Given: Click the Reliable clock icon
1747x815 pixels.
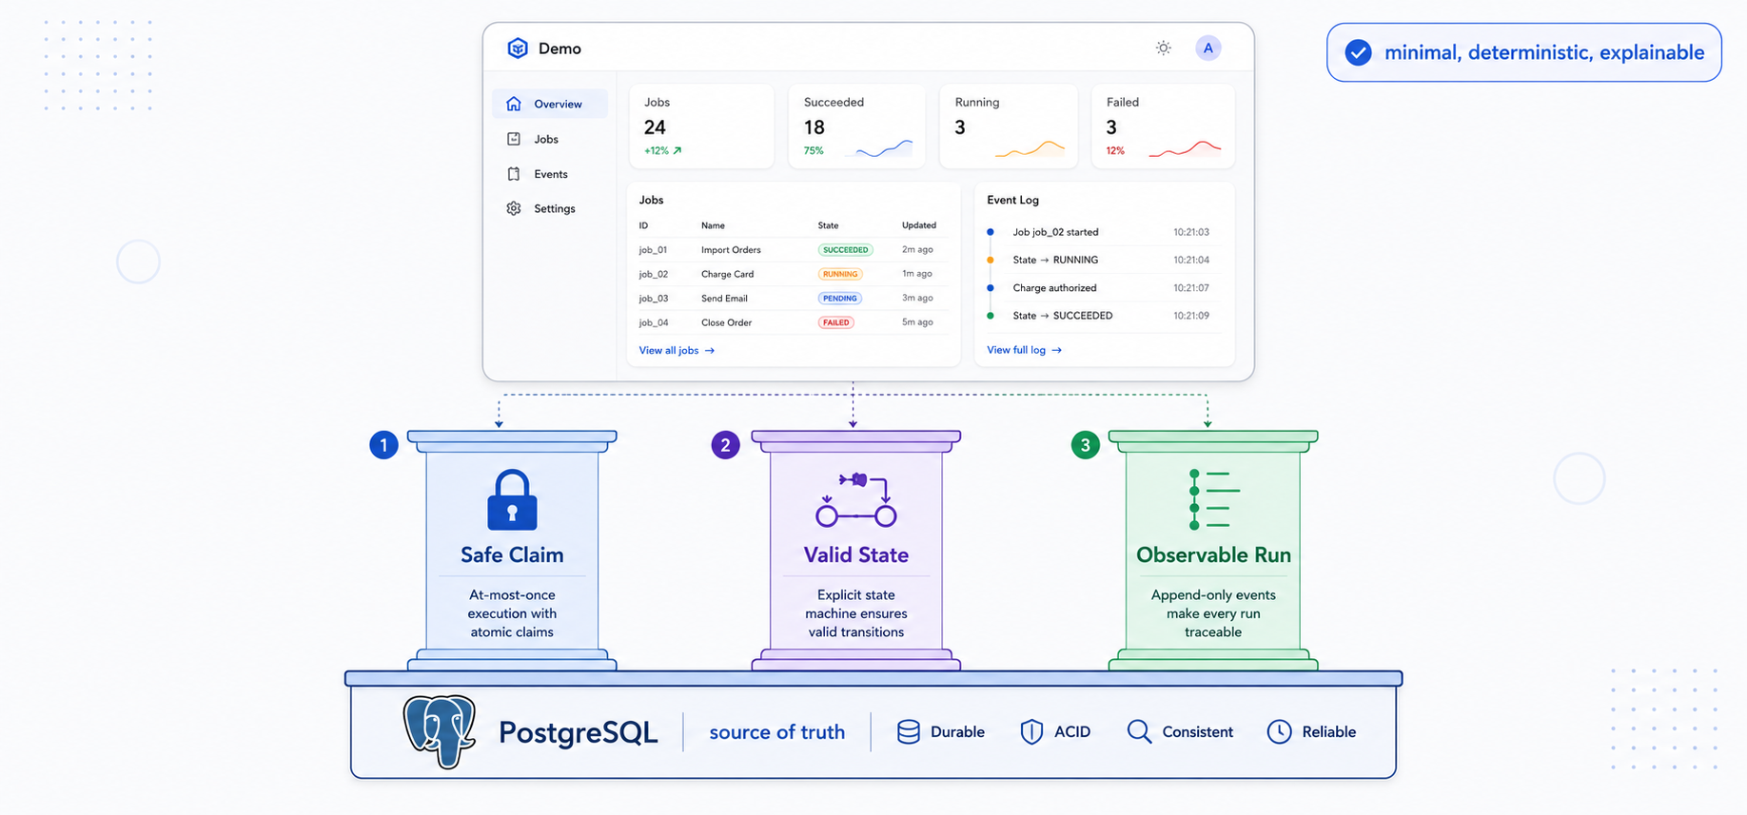Looking at the screenshot, I should pyautogui.click(x=1280, y=731).
